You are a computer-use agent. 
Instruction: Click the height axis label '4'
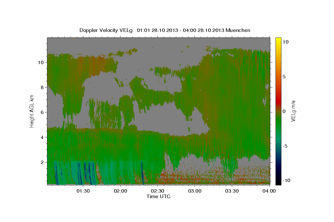pos(42,137)
